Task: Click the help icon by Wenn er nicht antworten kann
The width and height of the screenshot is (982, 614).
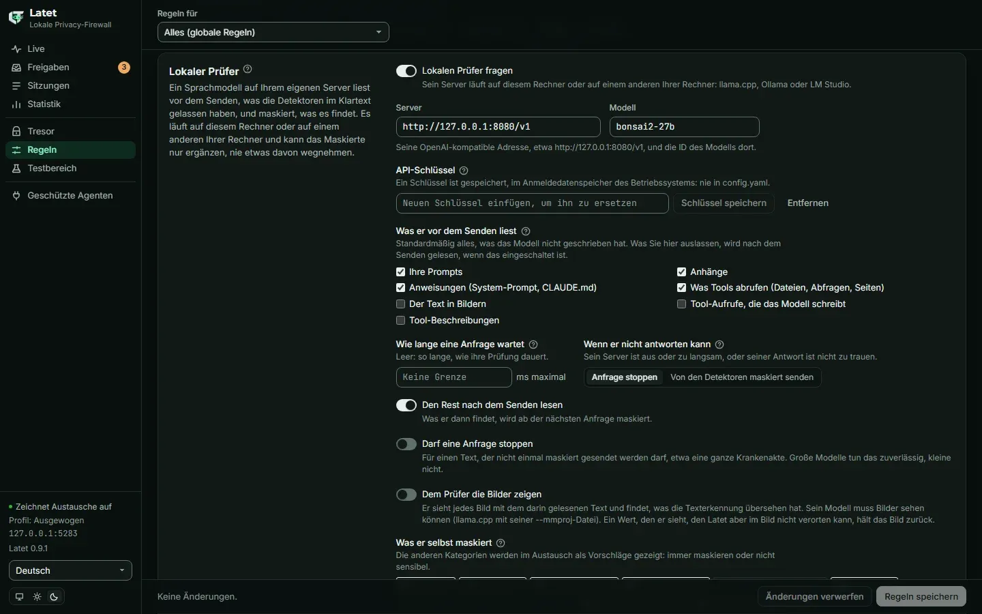Action: (x=719, y=345)
